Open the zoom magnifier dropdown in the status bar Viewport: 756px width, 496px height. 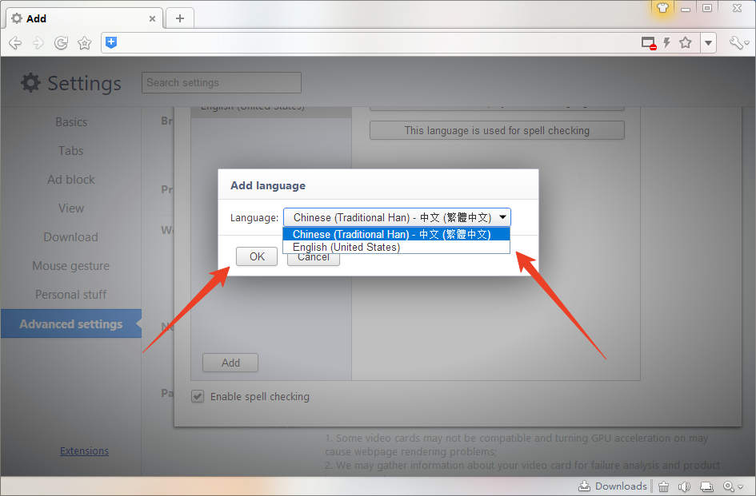click(x=733, y=486)
